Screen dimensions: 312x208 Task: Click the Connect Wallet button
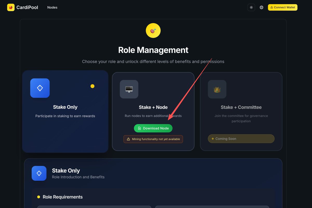tap(283, 8)
